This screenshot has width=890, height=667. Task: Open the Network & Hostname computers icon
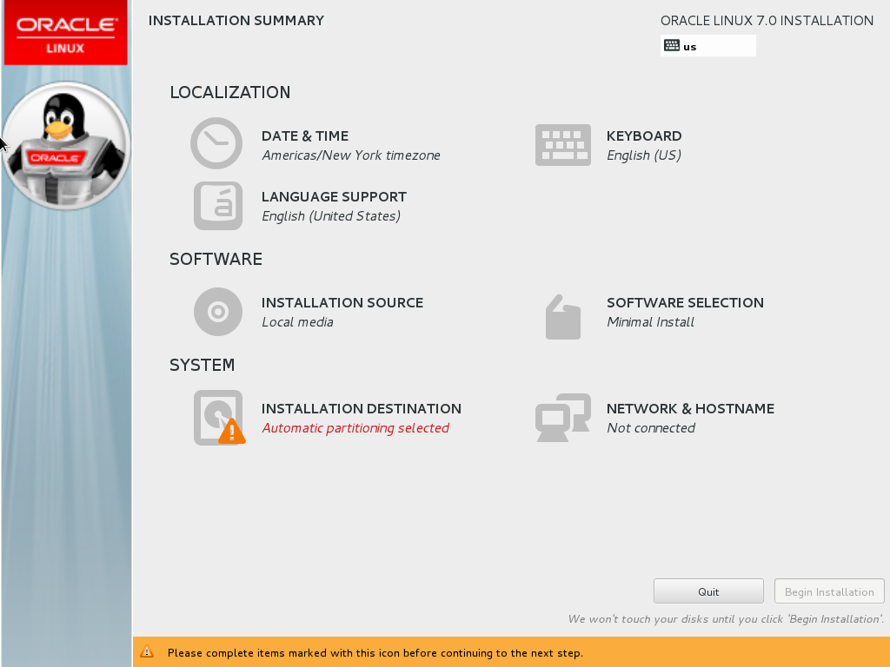[562, 418]
